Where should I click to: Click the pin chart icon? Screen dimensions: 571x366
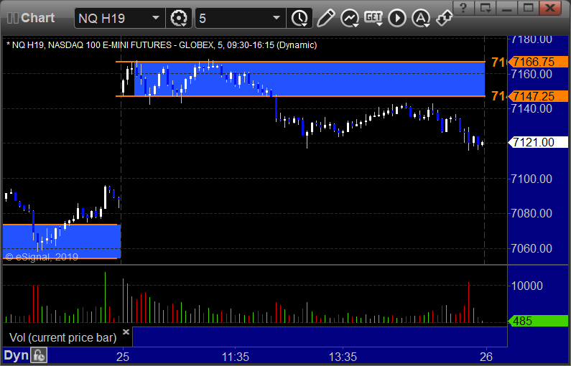pos(445,18)
